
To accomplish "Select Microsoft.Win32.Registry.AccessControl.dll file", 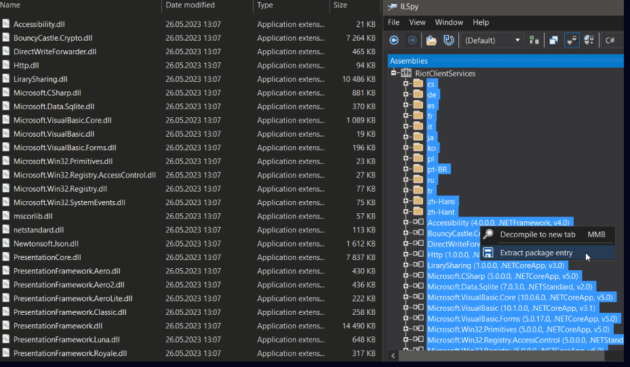I will tap(84, 175).
